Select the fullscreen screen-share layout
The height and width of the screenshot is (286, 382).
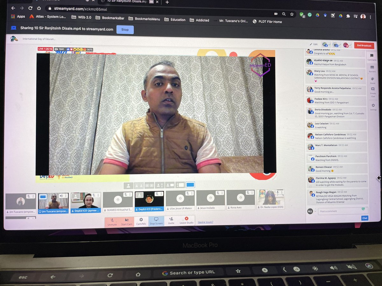[190, 184]
